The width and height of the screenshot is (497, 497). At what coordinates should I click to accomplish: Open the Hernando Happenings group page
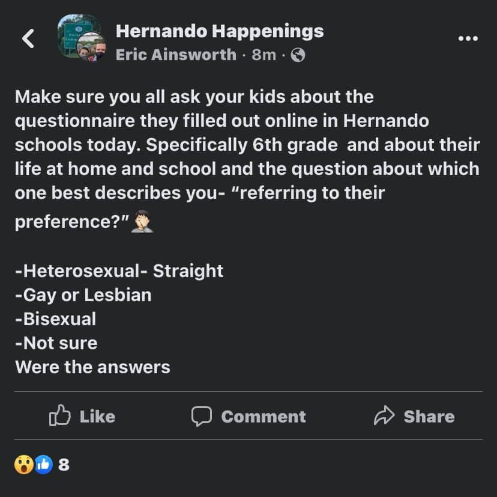(x=220, y=31)
